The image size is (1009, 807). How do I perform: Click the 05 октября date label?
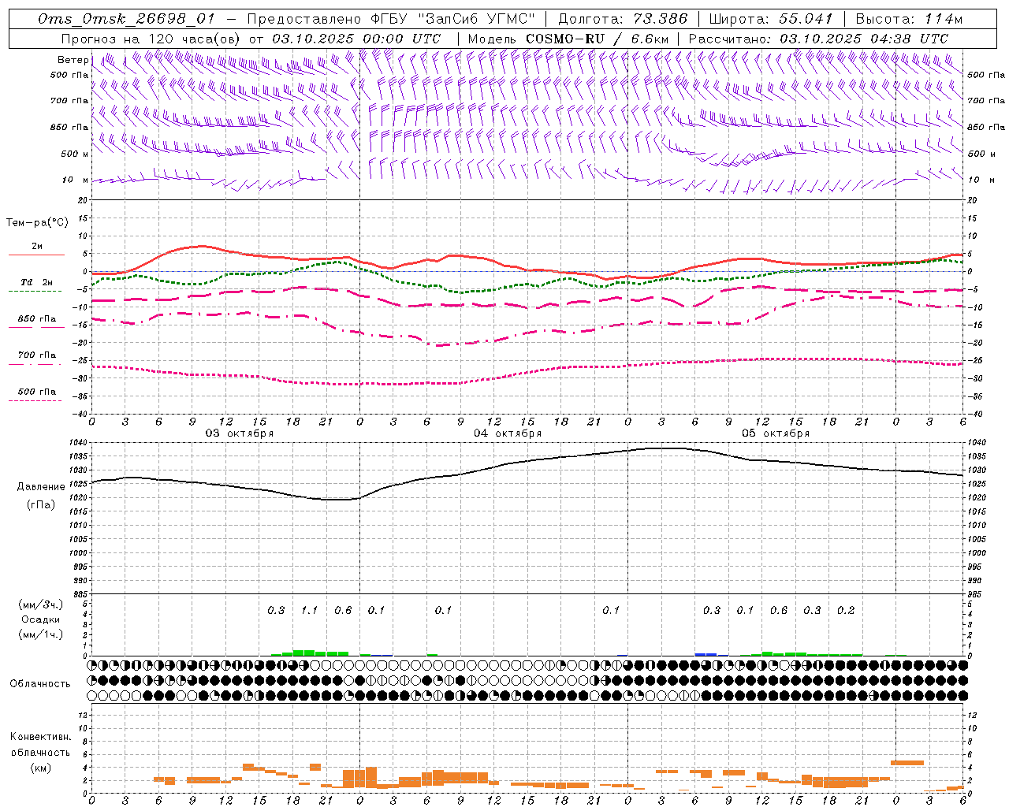click(x=776, y=433)
